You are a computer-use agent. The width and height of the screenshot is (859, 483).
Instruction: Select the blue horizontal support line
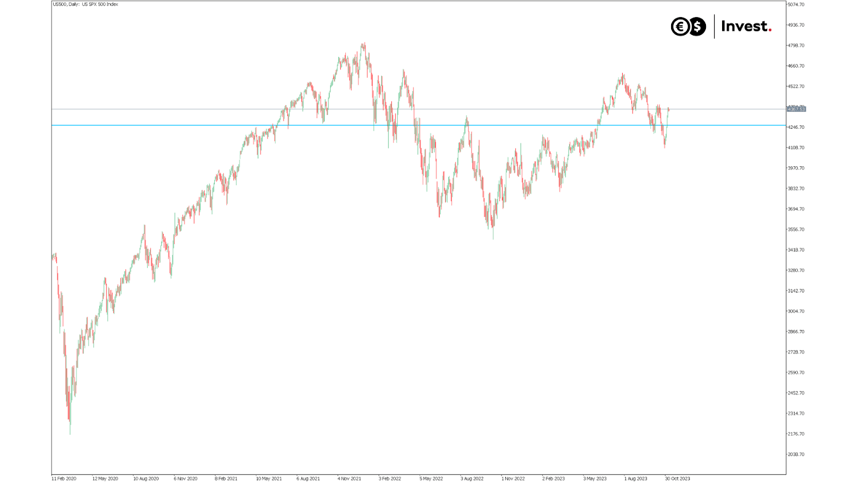[419, 125]
